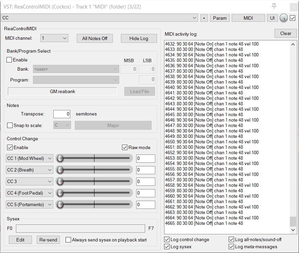
Task: Click the plus preset button
Action: [204, 18]
